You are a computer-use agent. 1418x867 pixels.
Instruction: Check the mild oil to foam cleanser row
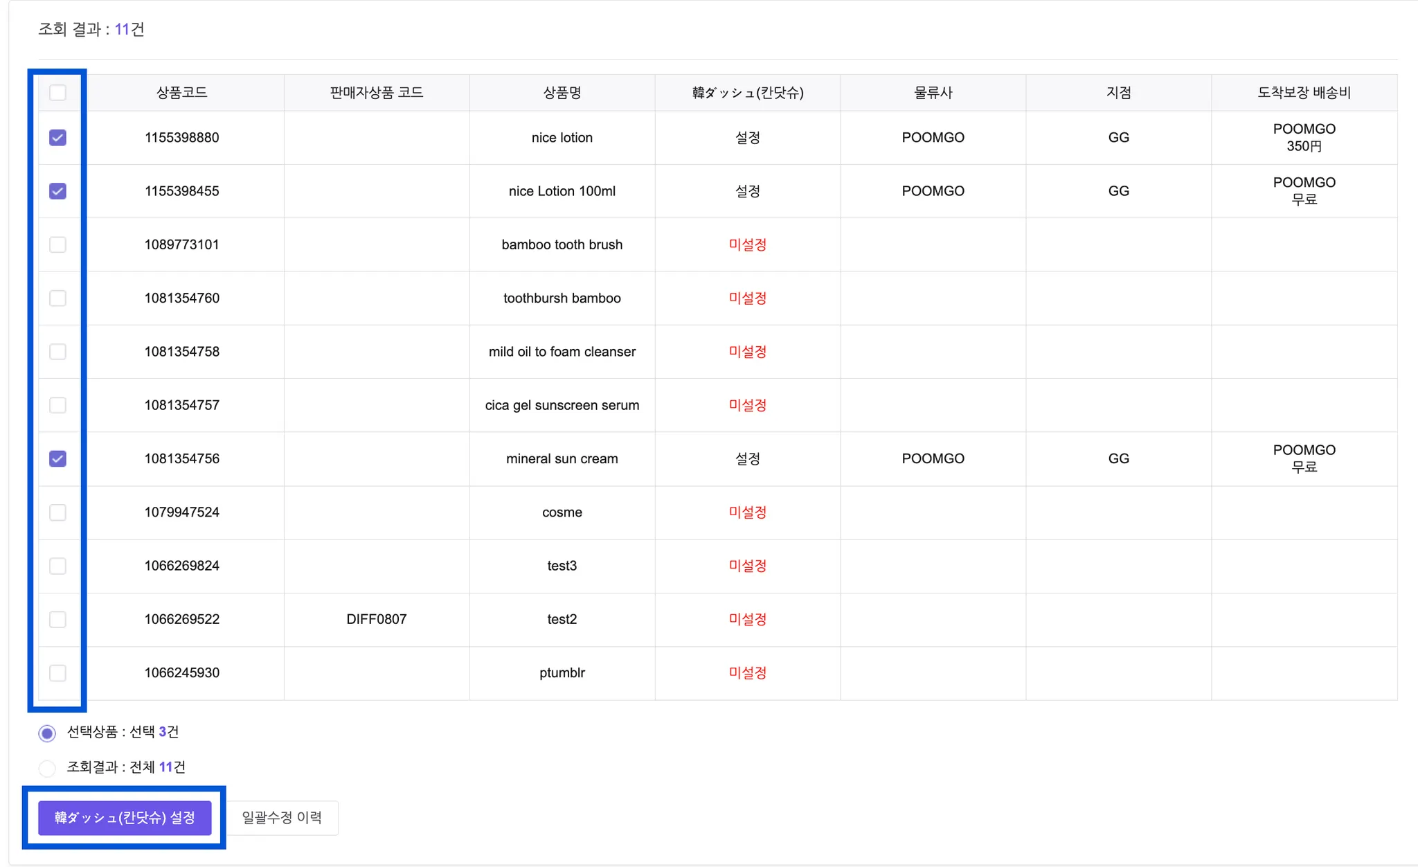58,352
